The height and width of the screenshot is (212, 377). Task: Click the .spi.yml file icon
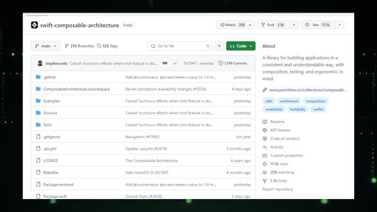click(x=38, y=148)
